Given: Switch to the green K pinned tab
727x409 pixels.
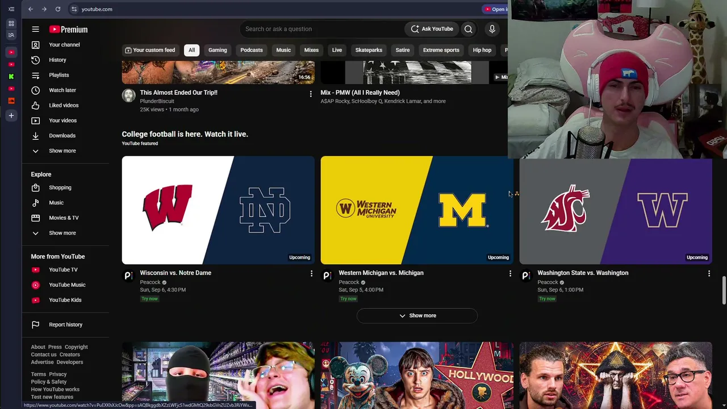Looking at the screenshot, I should (x=11, y=77).
